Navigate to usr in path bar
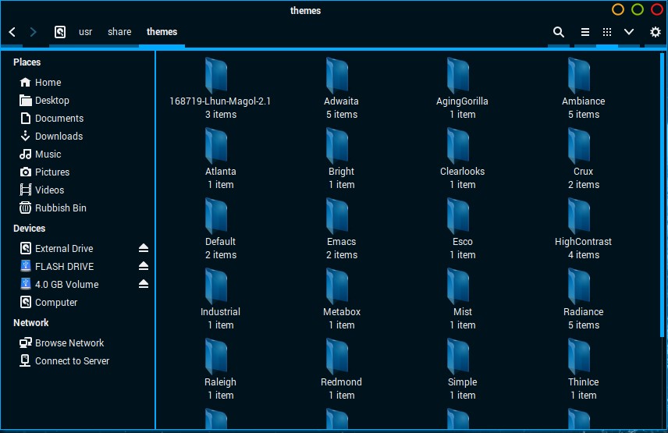Image resolution: width=668 pixels, height=433 pixels. click(85, 32)
